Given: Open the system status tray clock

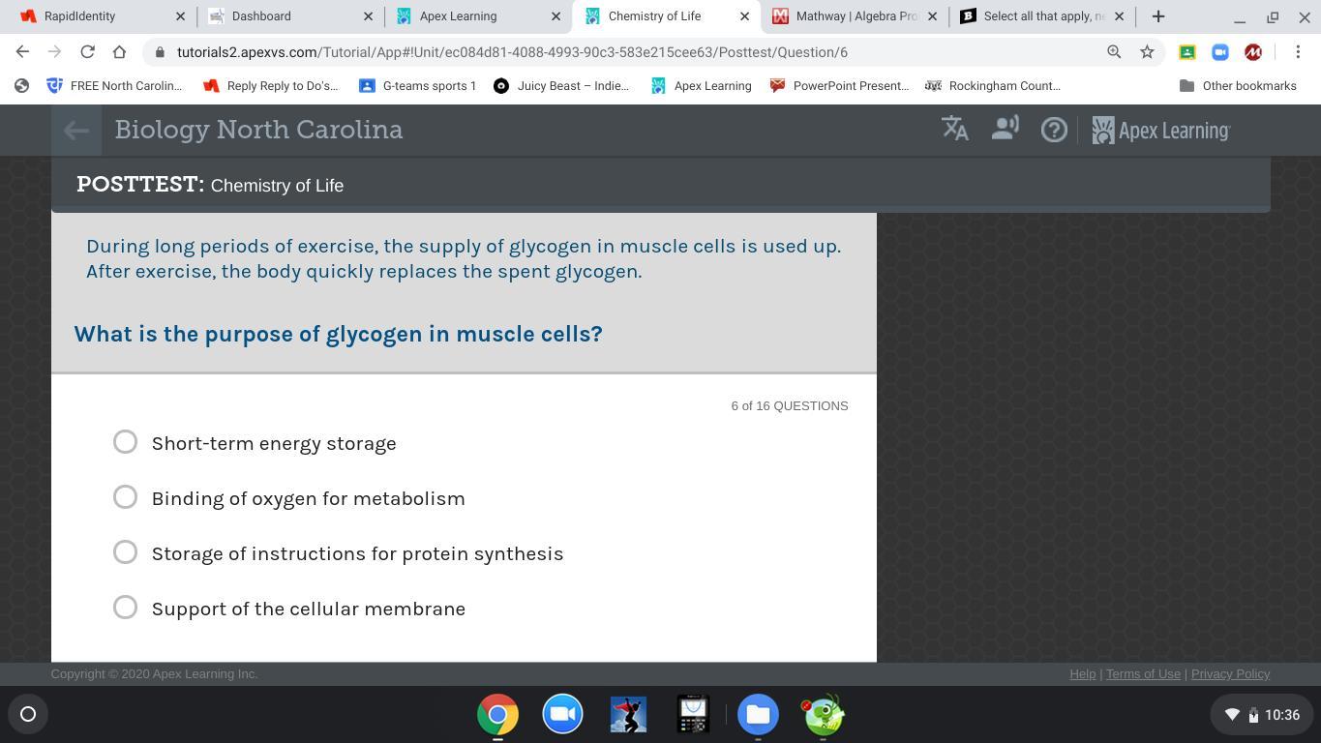Looking at the screenshot, I should (1261, 715).
